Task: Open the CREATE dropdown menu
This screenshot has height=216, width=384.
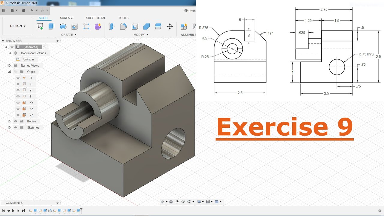Action: point(69,35)
